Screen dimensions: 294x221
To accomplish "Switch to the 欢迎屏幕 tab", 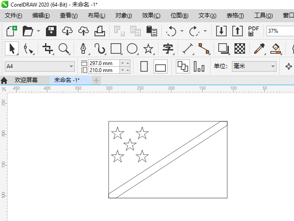I will point(26,80).
